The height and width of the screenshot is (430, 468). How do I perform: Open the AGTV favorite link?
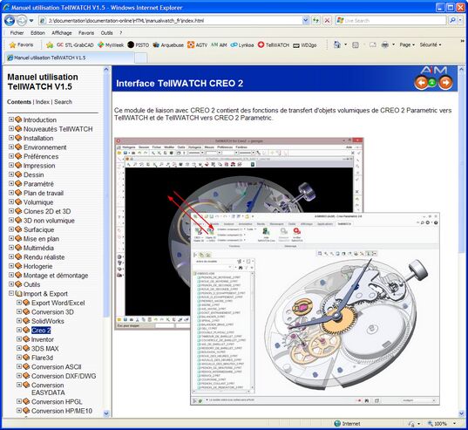[x=197, y=45]
